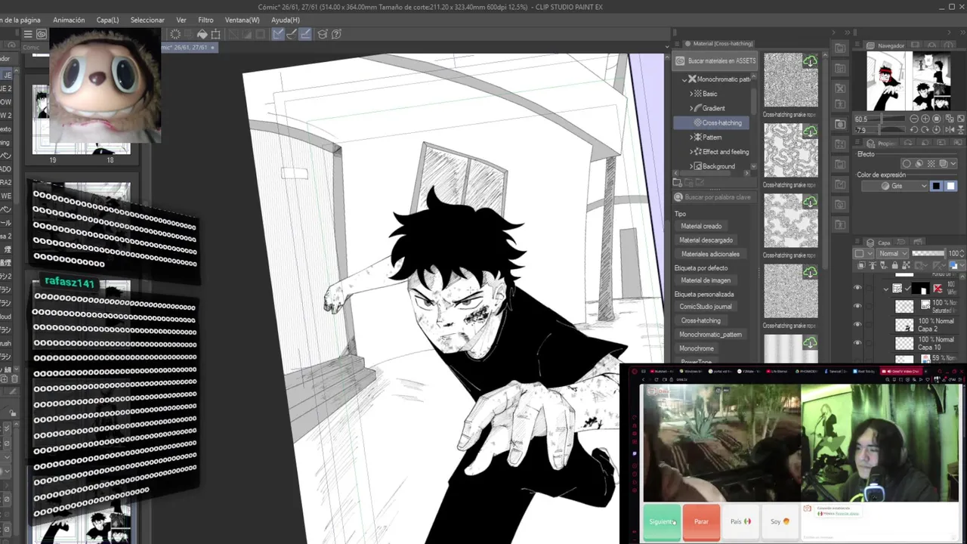967x544 pixels.
Task: Click Set as reference layer icon in Capa
Action: tap(873, 265)
